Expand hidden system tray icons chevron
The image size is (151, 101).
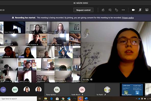click(x=136, y=99)
